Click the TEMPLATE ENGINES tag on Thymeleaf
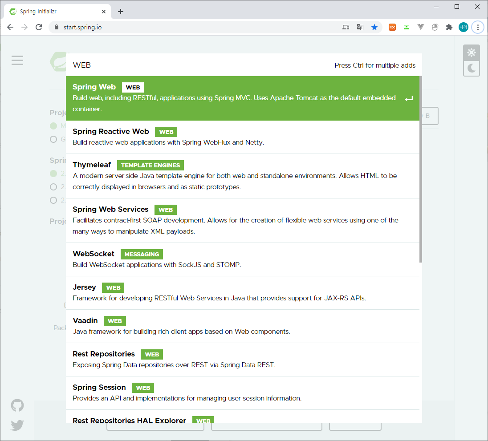Image resolution: width=488 pixels, height=441 pixels. point(150,165)
